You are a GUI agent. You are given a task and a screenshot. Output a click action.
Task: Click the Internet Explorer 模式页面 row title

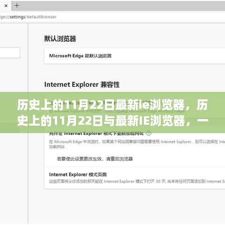pos(78,174)
